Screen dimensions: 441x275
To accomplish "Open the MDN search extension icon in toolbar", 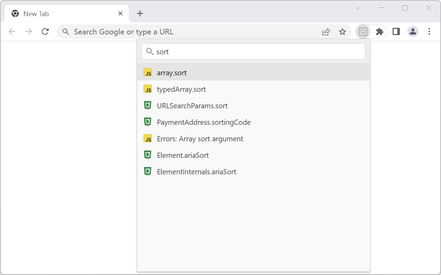I will pos(363,31).
